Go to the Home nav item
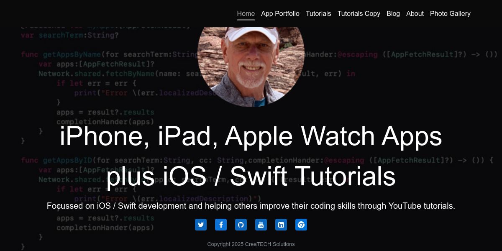Viewport: 502px width, 251px height. click(246, 13)
